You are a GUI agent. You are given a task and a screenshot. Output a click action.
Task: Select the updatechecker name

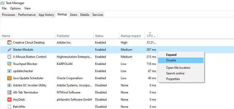(x=23, y=71)
